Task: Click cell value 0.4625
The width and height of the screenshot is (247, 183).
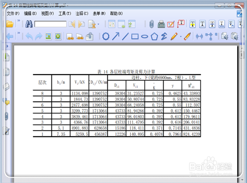Action: point(175,93)
